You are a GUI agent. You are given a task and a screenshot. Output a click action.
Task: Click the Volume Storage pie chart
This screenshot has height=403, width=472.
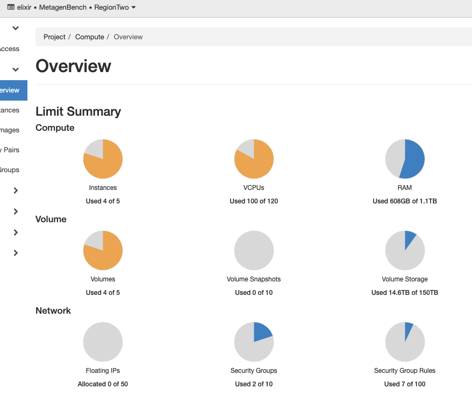(x=405, y=250)
